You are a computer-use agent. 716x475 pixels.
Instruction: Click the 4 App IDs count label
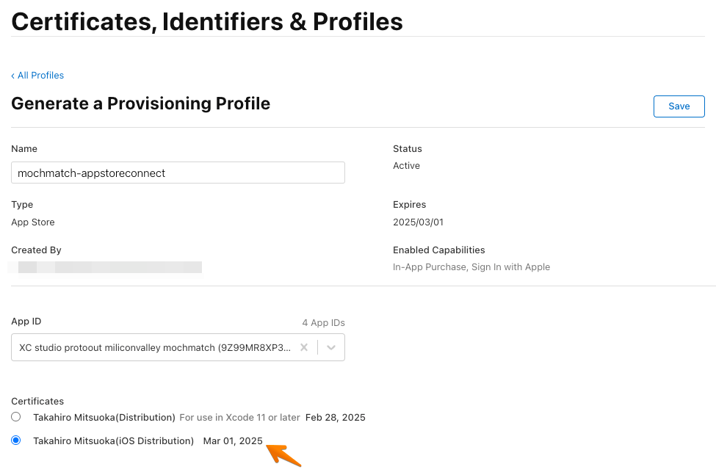[x=323, y=323]
